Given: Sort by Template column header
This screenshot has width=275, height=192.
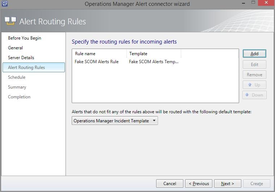Looking at the screenshot, I should [x=153, y=54].
